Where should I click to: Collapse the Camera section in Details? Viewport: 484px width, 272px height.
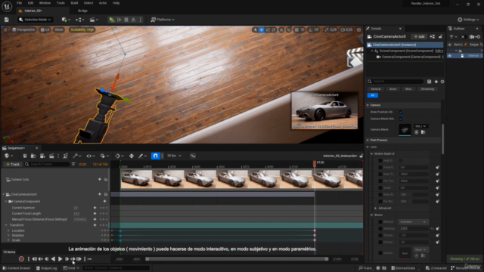[x=368, y=105]
